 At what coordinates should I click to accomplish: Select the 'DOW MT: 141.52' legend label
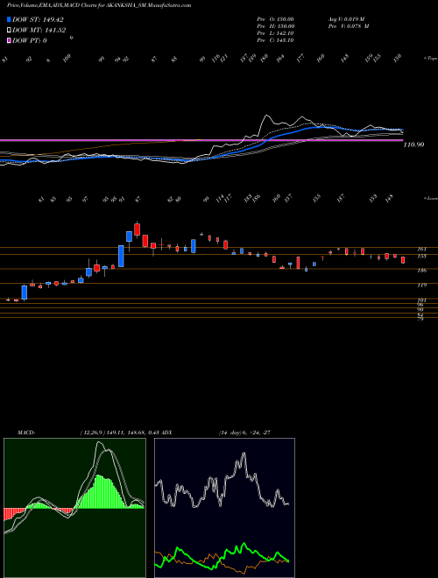click(x=39, y=31)
